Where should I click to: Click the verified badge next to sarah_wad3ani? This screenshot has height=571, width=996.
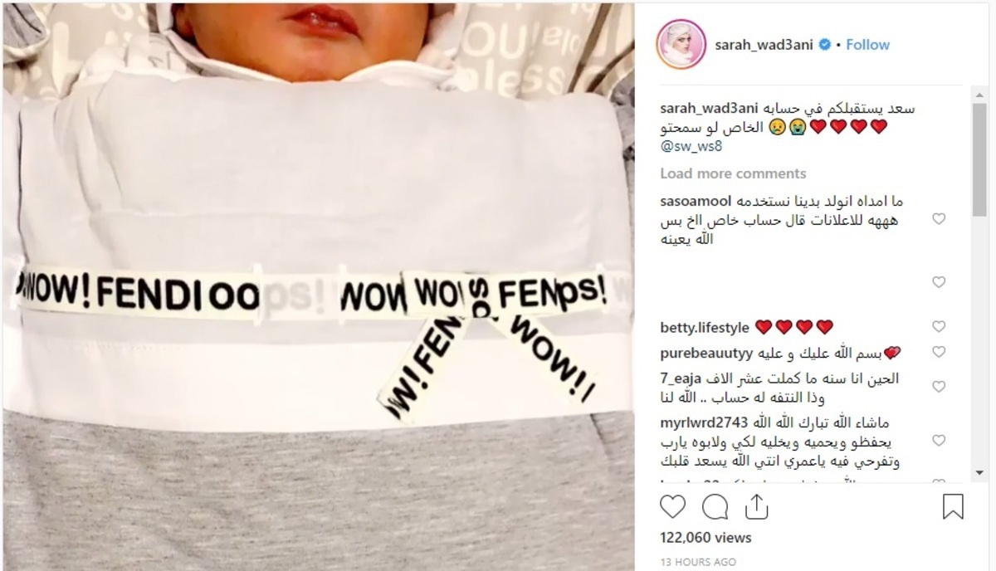tap(825, 45)
